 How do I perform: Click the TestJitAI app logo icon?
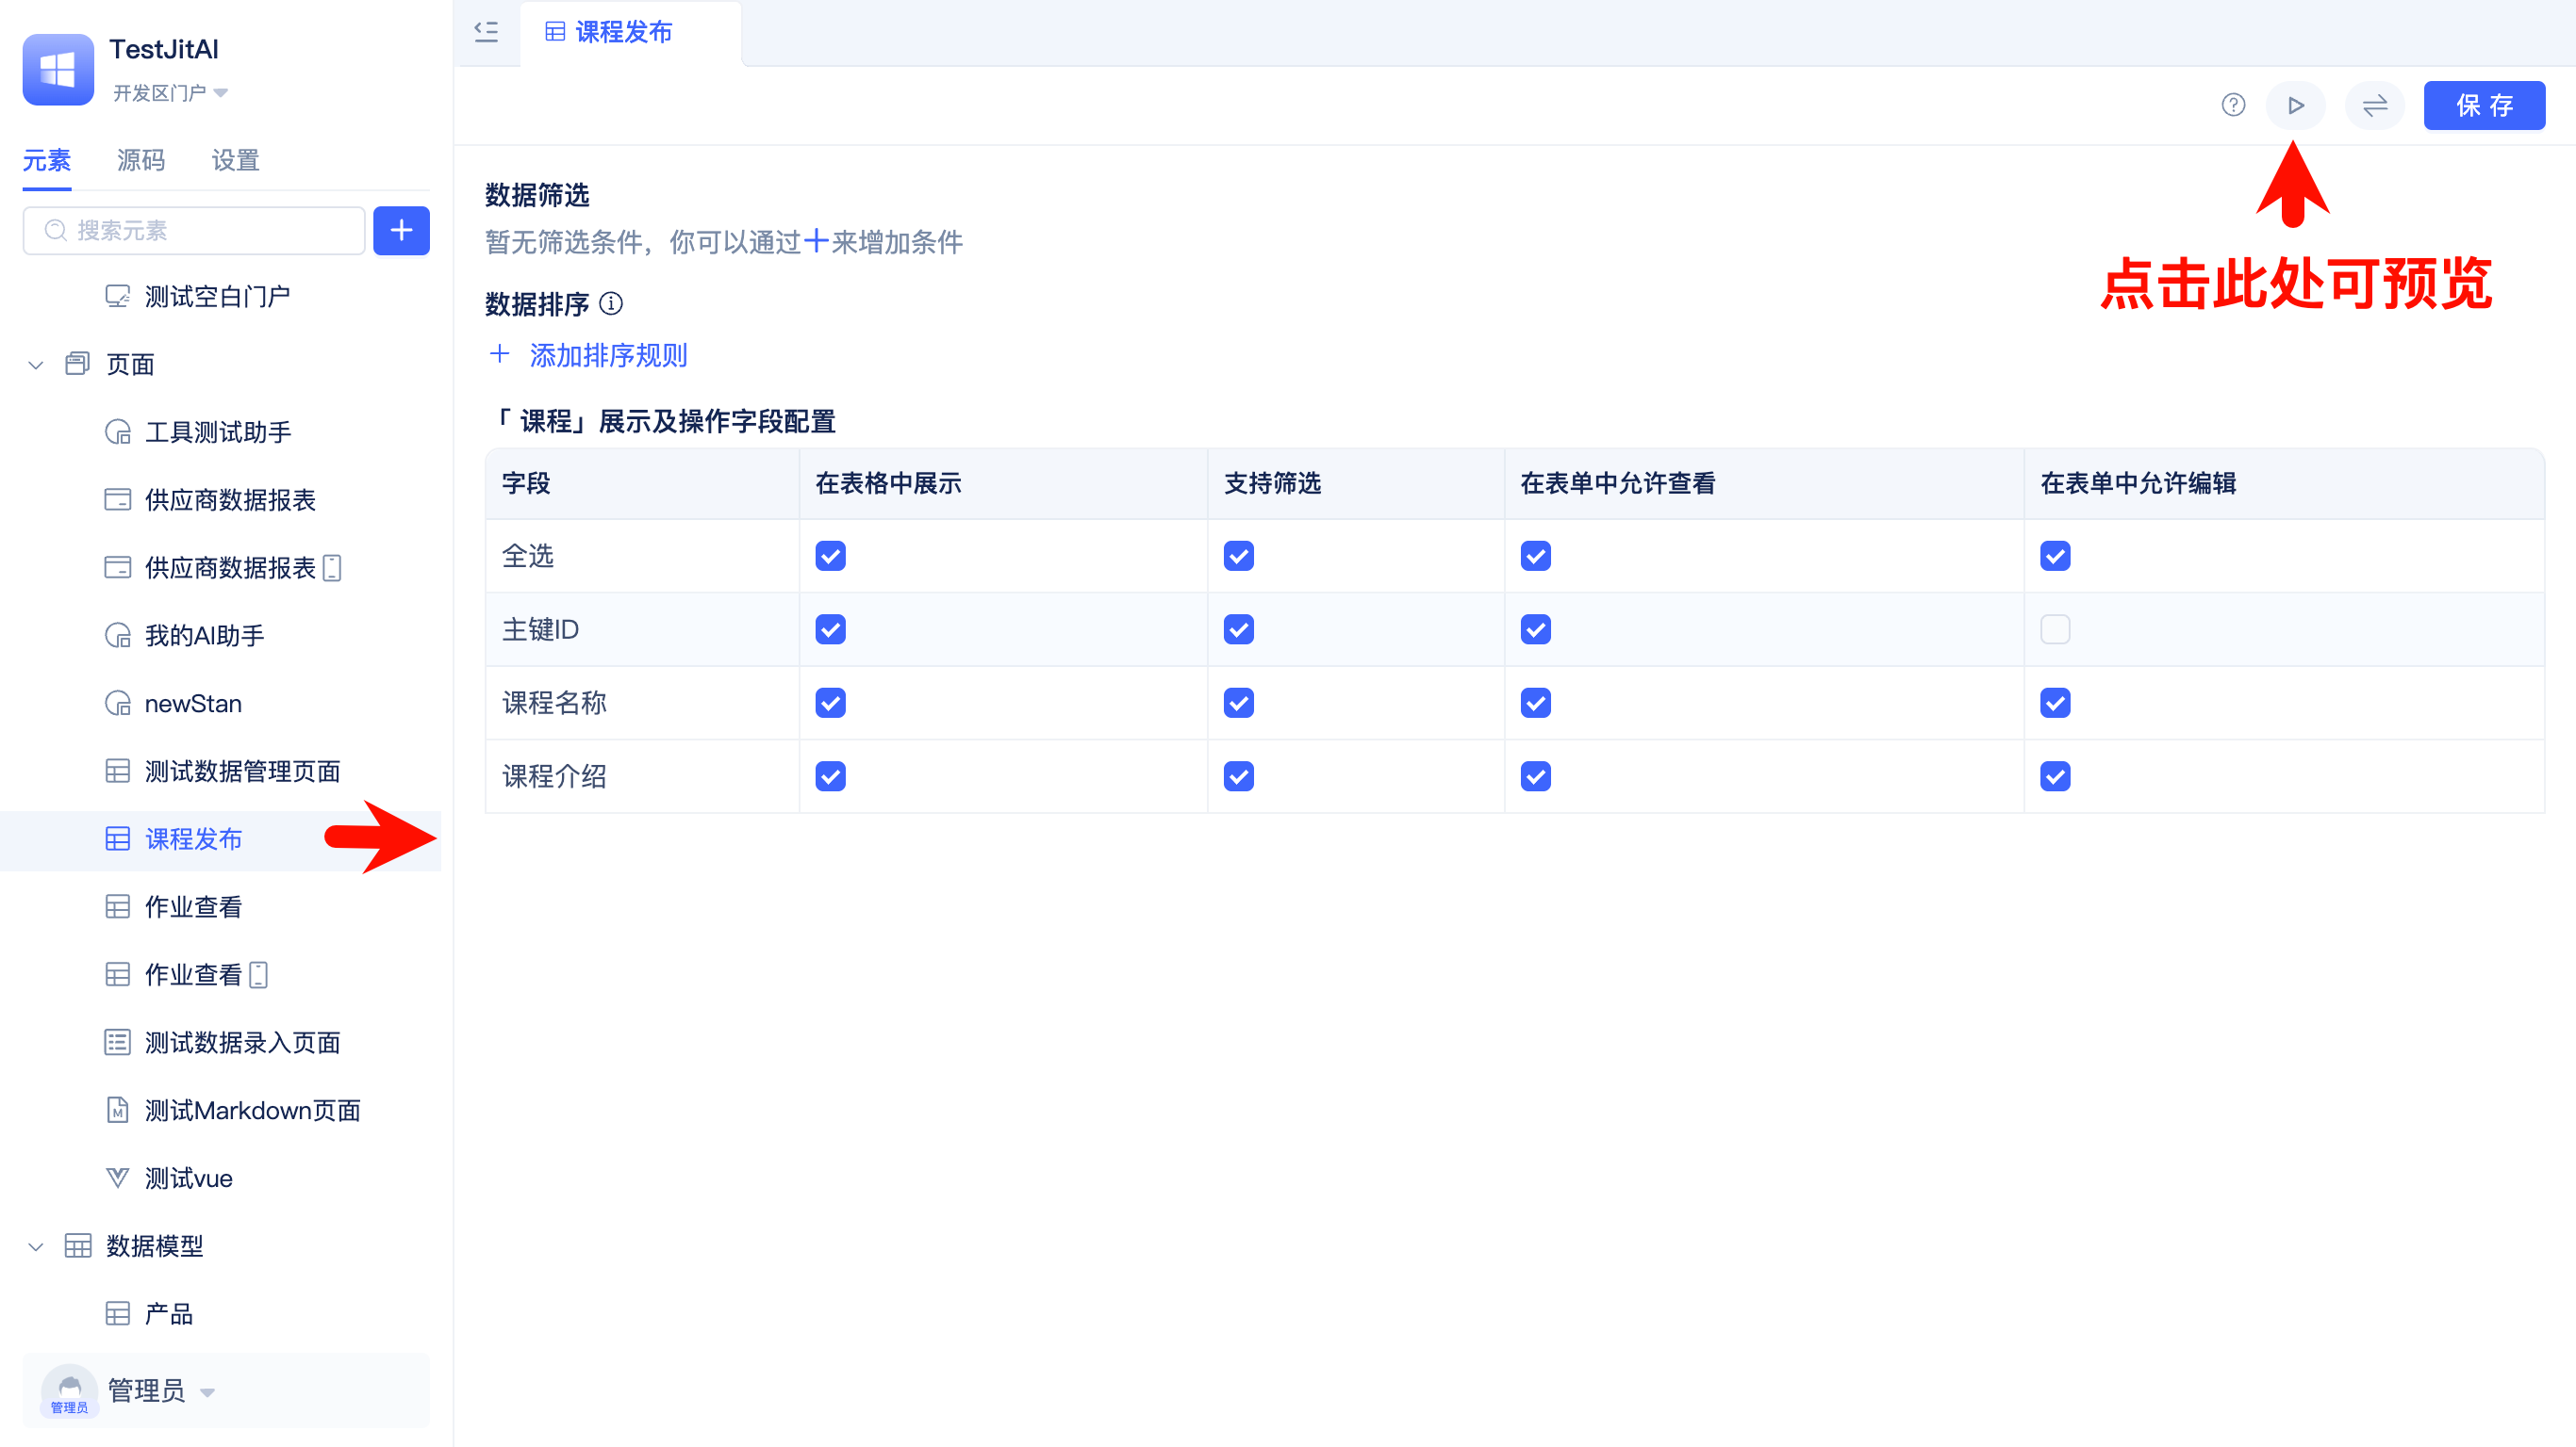[x=58, y=69]
